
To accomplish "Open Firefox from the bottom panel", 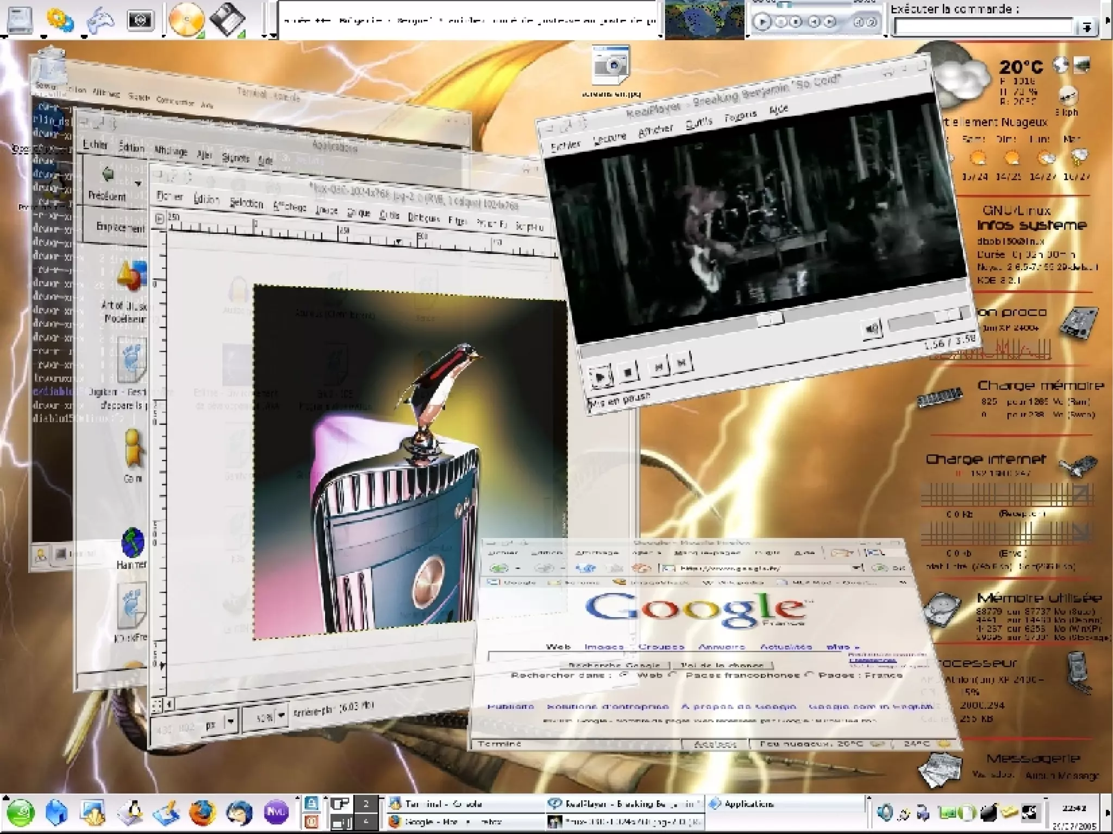I will coord(202,813).
